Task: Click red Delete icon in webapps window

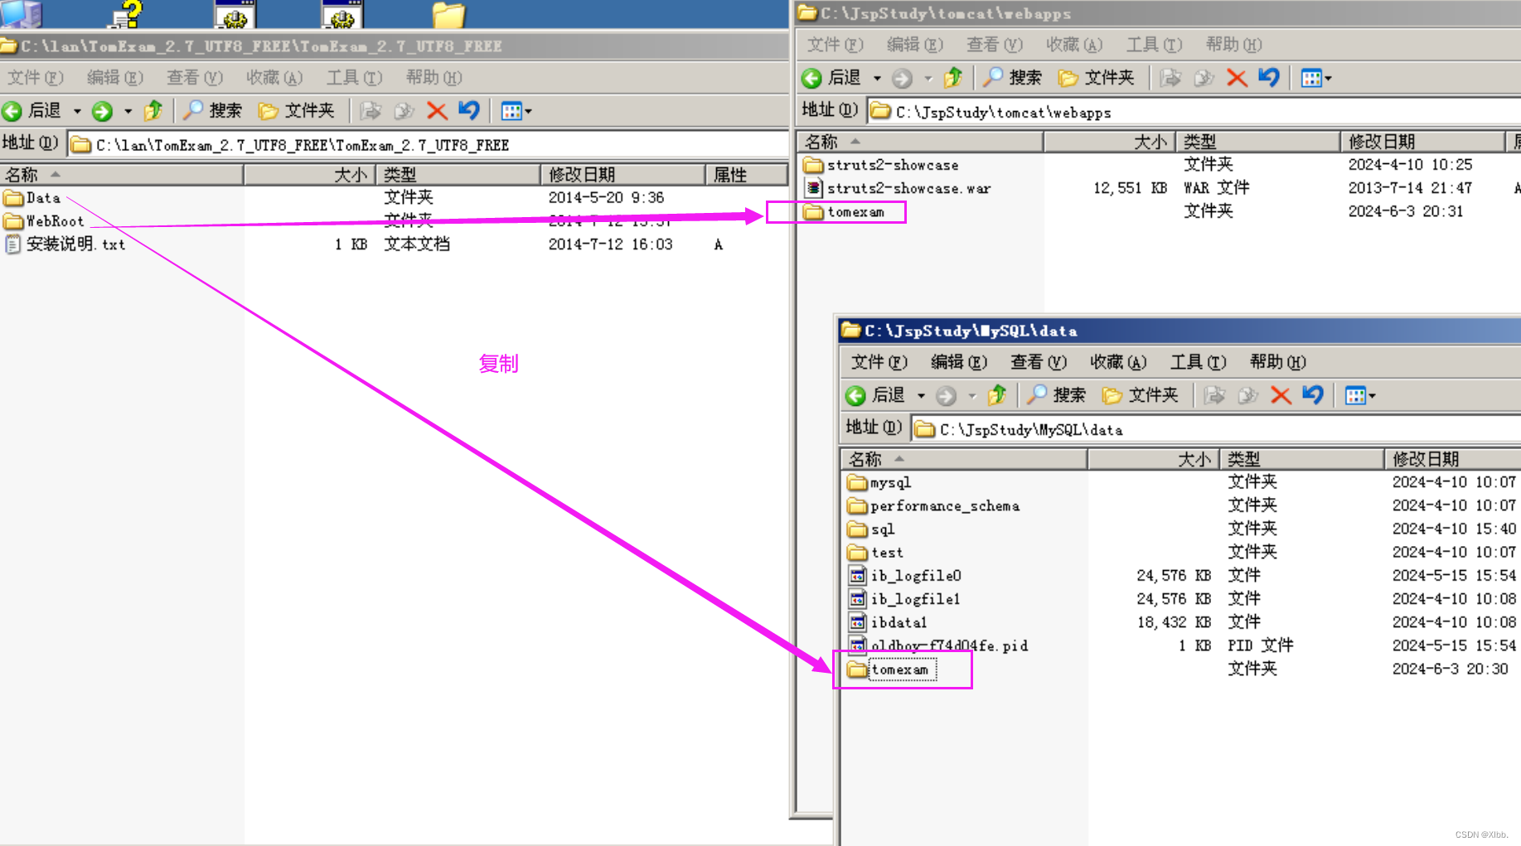Action: tap(1237, 78)
